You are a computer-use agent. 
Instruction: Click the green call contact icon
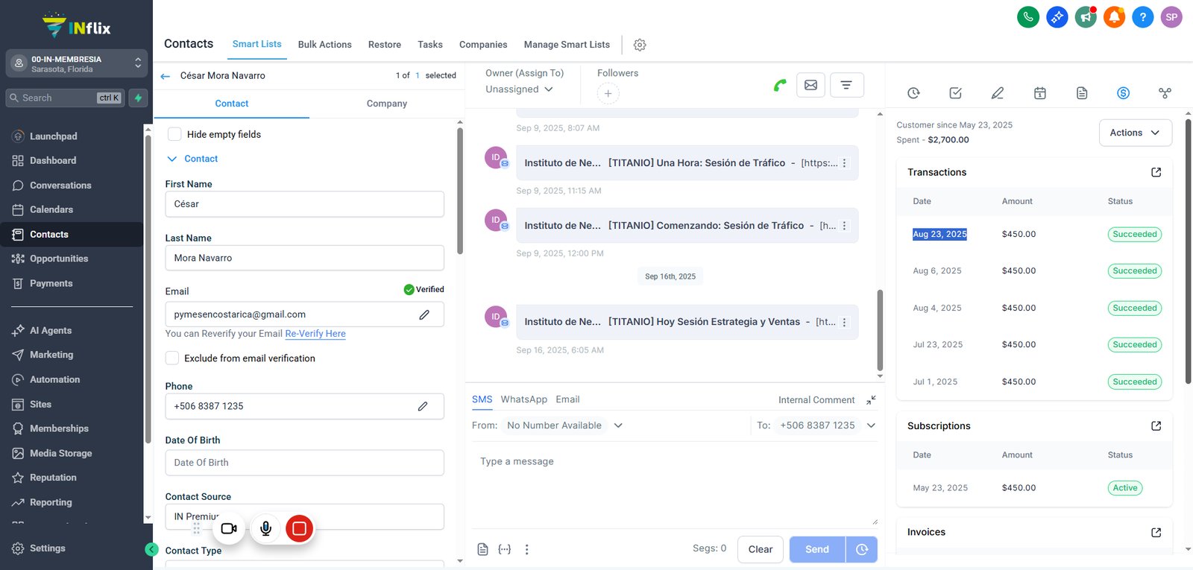tap(780, 85)
